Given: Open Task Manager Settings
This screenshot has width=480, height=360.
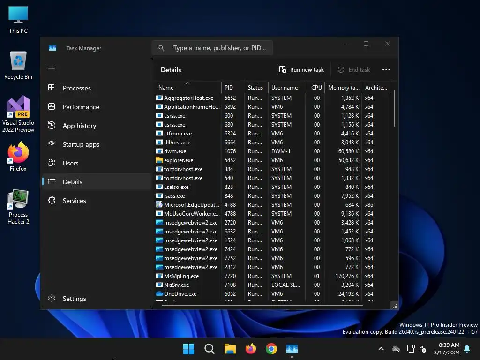Looking at the screenshot, I should coord(97,299).
